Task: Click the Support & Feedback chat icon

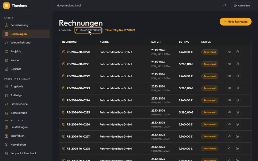Action: (x=6, y=153)
